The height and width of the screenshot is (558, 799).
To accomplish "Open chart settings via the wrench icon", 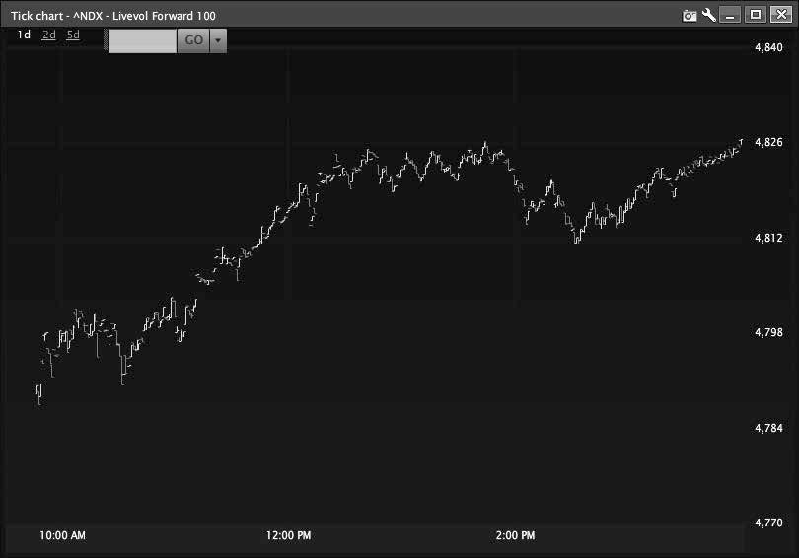I will pos(709,15).
